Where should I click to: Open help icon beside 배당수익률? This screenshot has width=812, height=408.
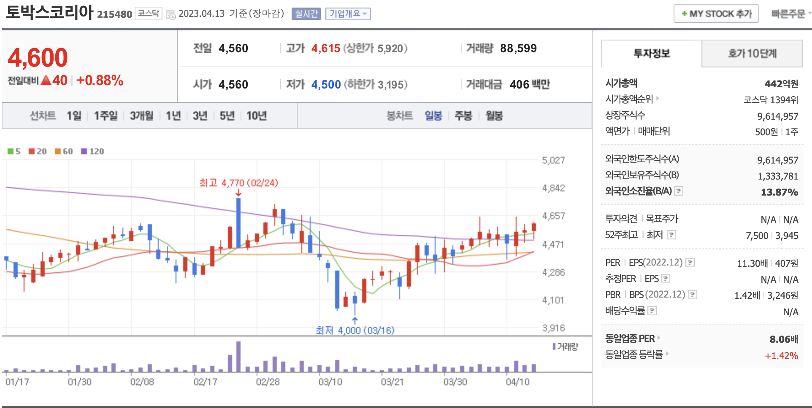click(x=652, y=311)
